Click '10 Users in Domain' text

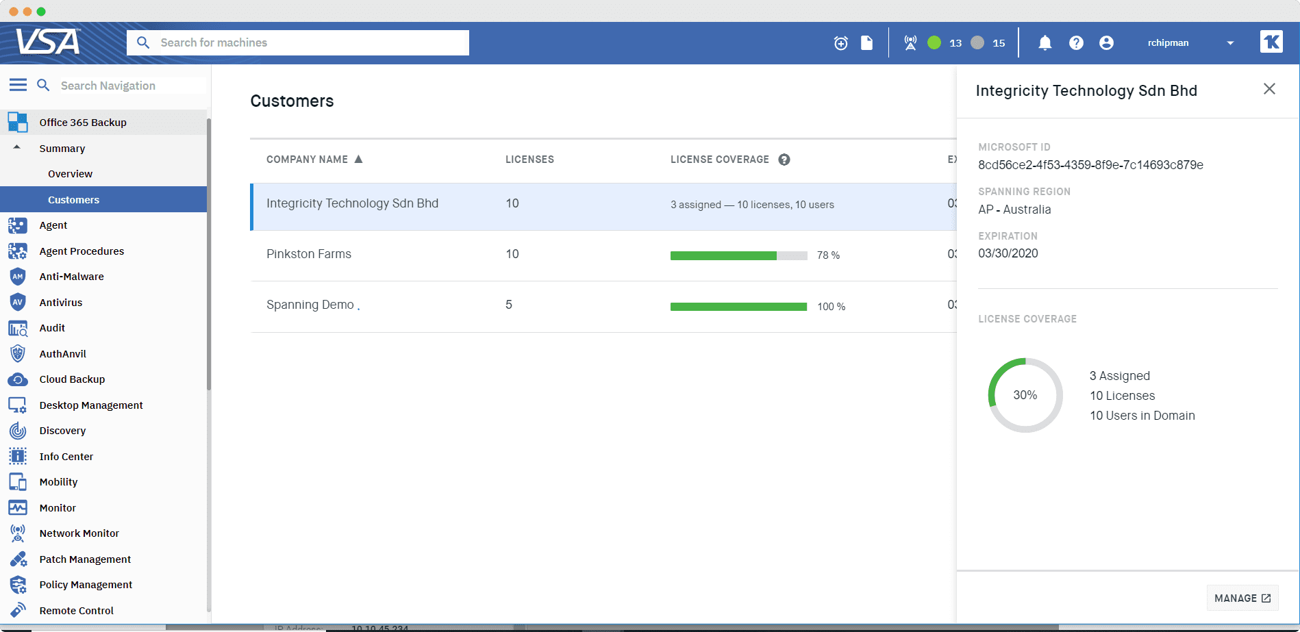(x=1142, y=416)
